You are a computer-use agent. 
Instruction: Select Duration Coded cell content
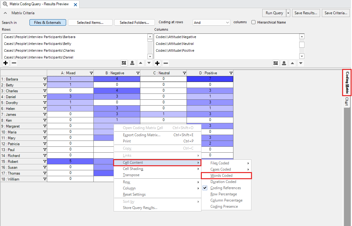pos(226,182)
